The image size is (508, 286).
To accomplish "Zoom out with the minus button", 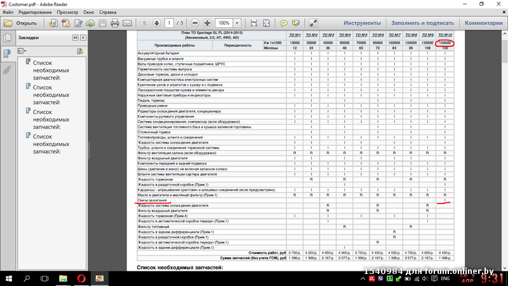I will point(195,23).
